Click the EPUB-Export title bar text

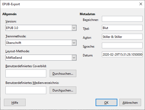point(11,4)
